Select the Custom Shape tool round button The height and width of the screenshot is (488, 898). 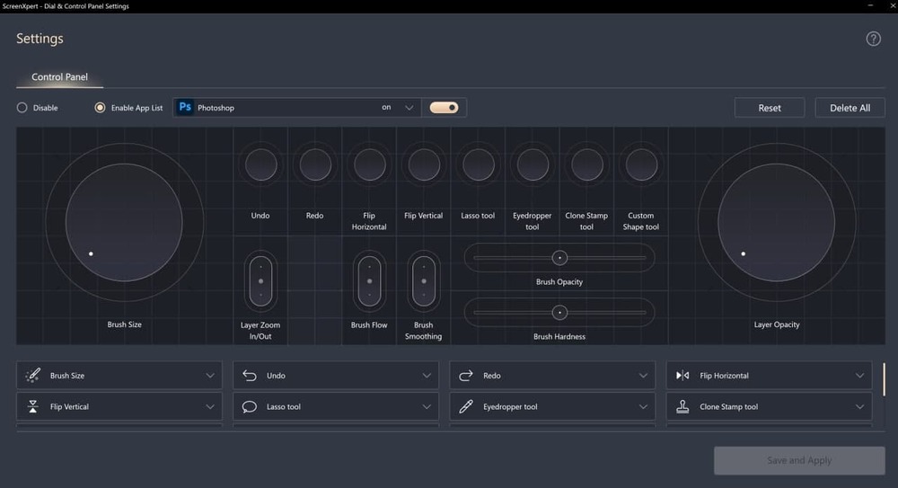[x=641, y=165]
